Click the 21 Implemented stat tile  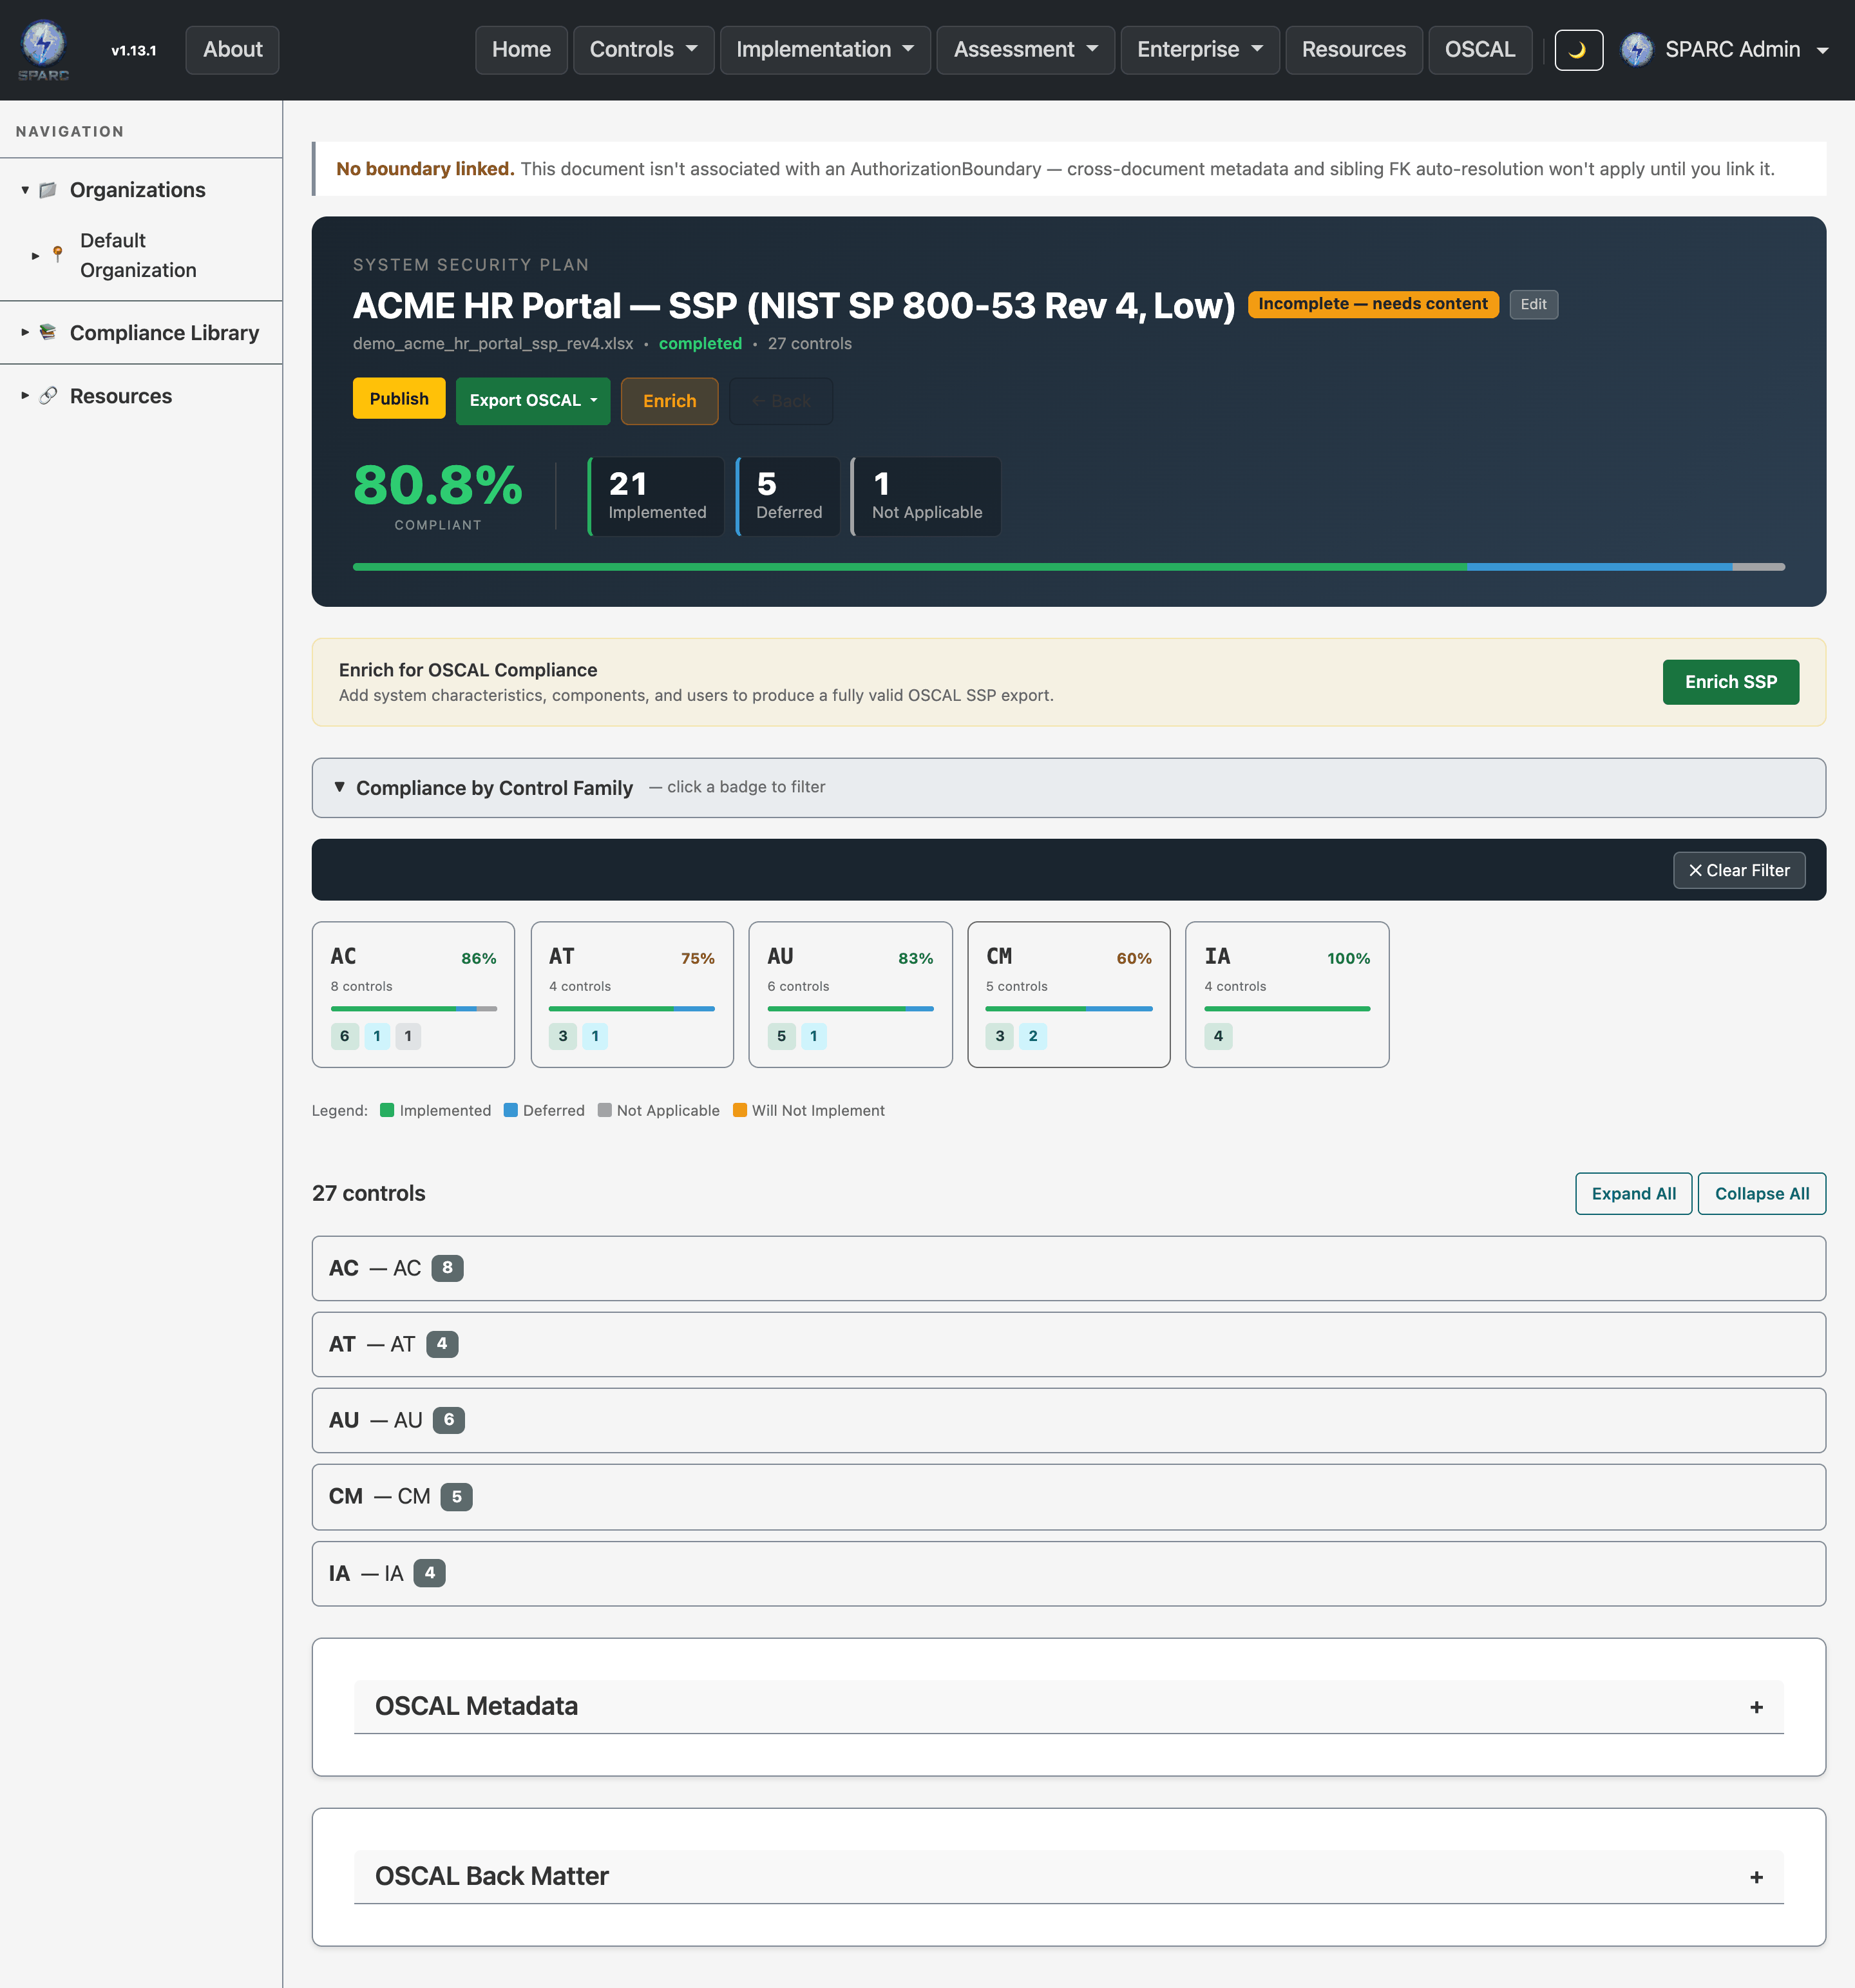[x=655, y=497]
